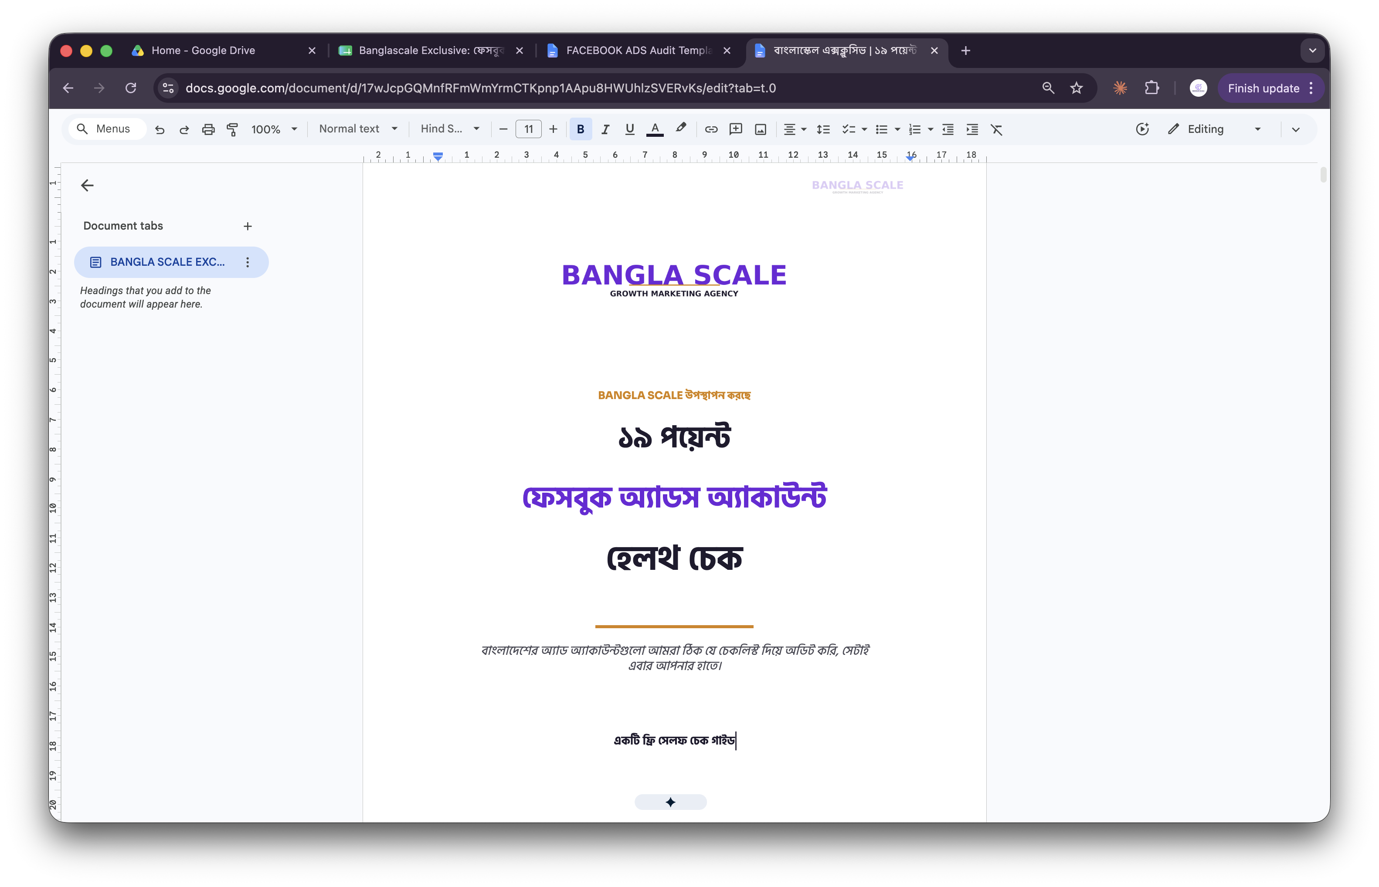The height and width of the screenshot is (887, 1379).
Task: Open the Normal text style dropdown
Action: [358, 129]
